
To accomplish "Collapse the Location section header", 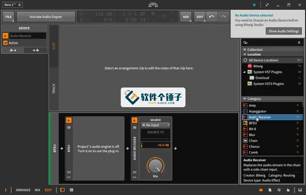I will (x=272, y=54).
